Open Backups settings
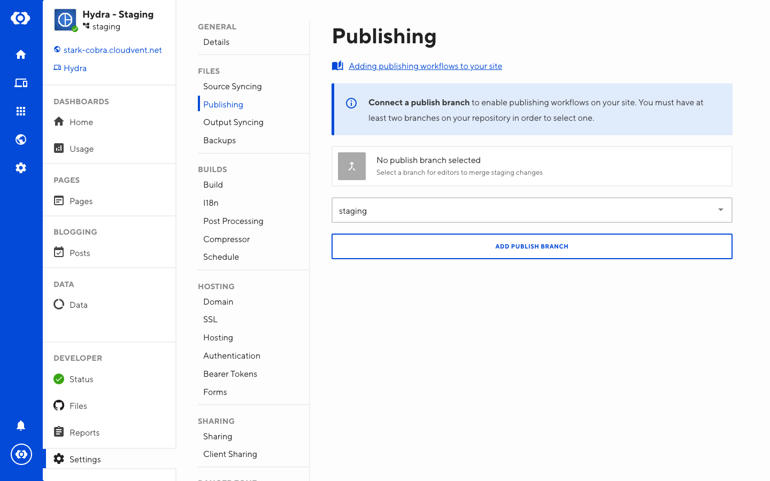770x481 pixels. [219, 141]
